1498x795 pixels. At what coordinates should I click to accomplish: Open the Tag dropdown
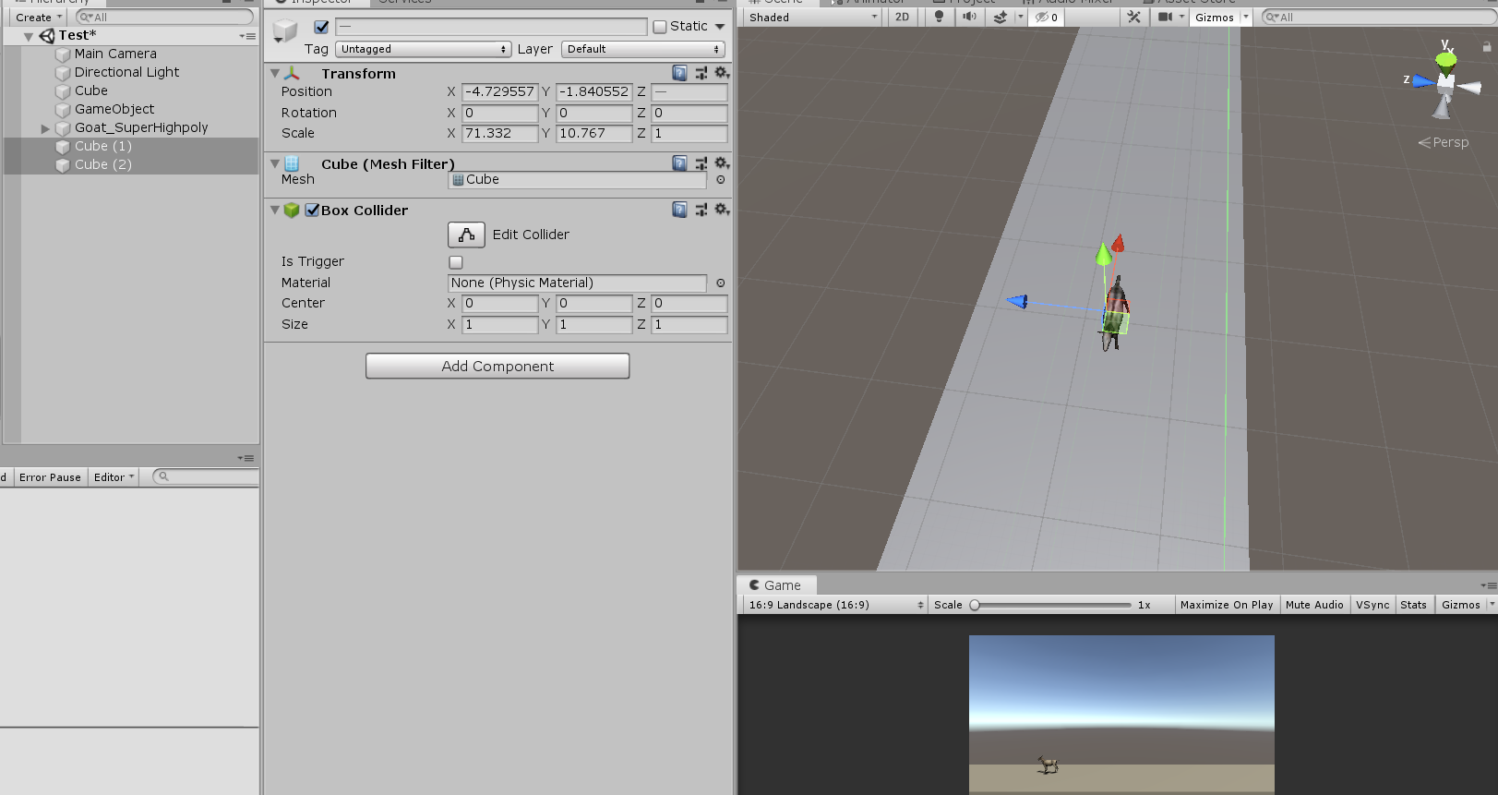pos(424,49)
